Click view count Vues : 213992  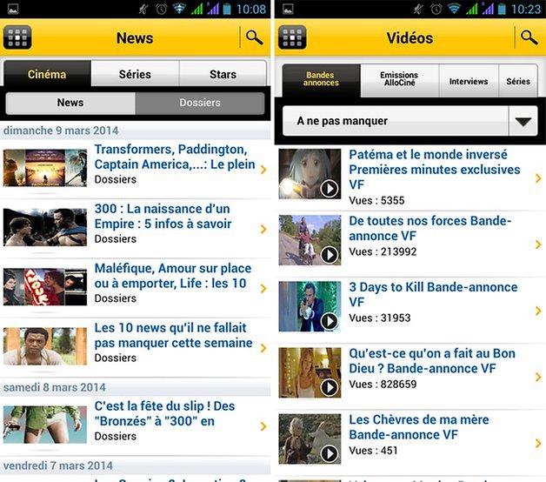[383, 251]
